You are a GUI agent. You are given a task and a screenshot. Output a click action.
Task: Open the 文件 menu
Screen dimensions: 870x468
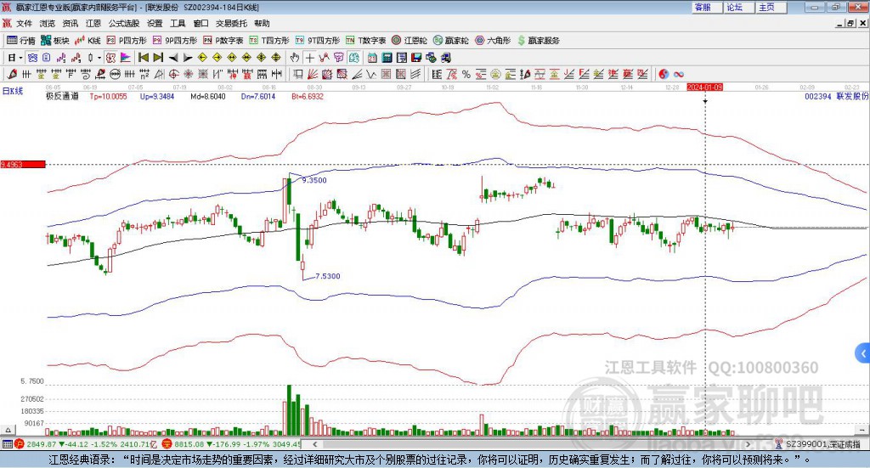click(25, 23)
